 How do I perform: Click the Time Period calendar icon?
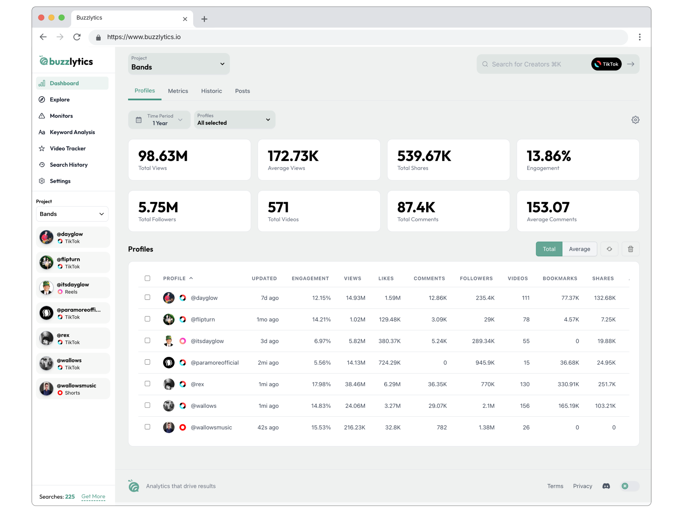[x=139, y=120]
